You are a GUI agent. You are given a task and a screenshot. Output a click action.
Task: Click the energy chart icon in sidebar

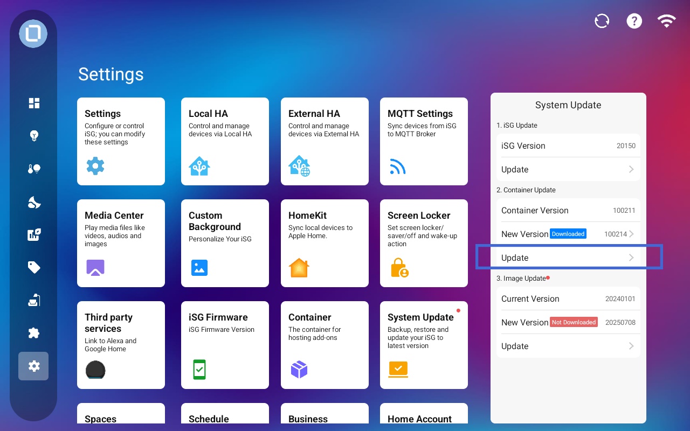pyautogui.click(x=34, y=234)
